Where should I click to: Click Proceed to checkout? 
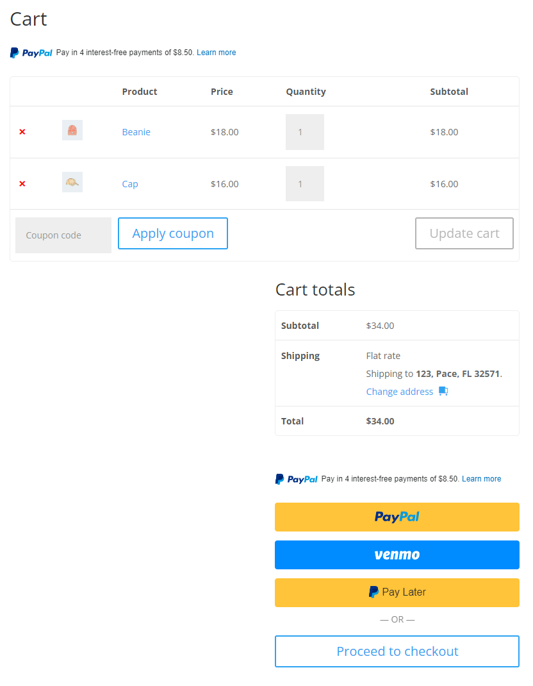397,651
